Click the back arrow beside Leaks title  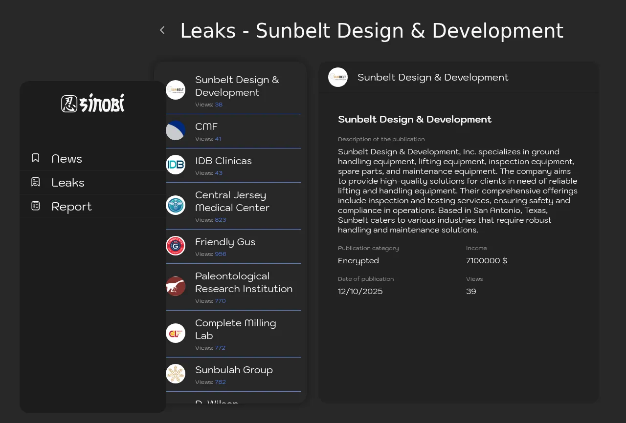[x=162, y=30]
